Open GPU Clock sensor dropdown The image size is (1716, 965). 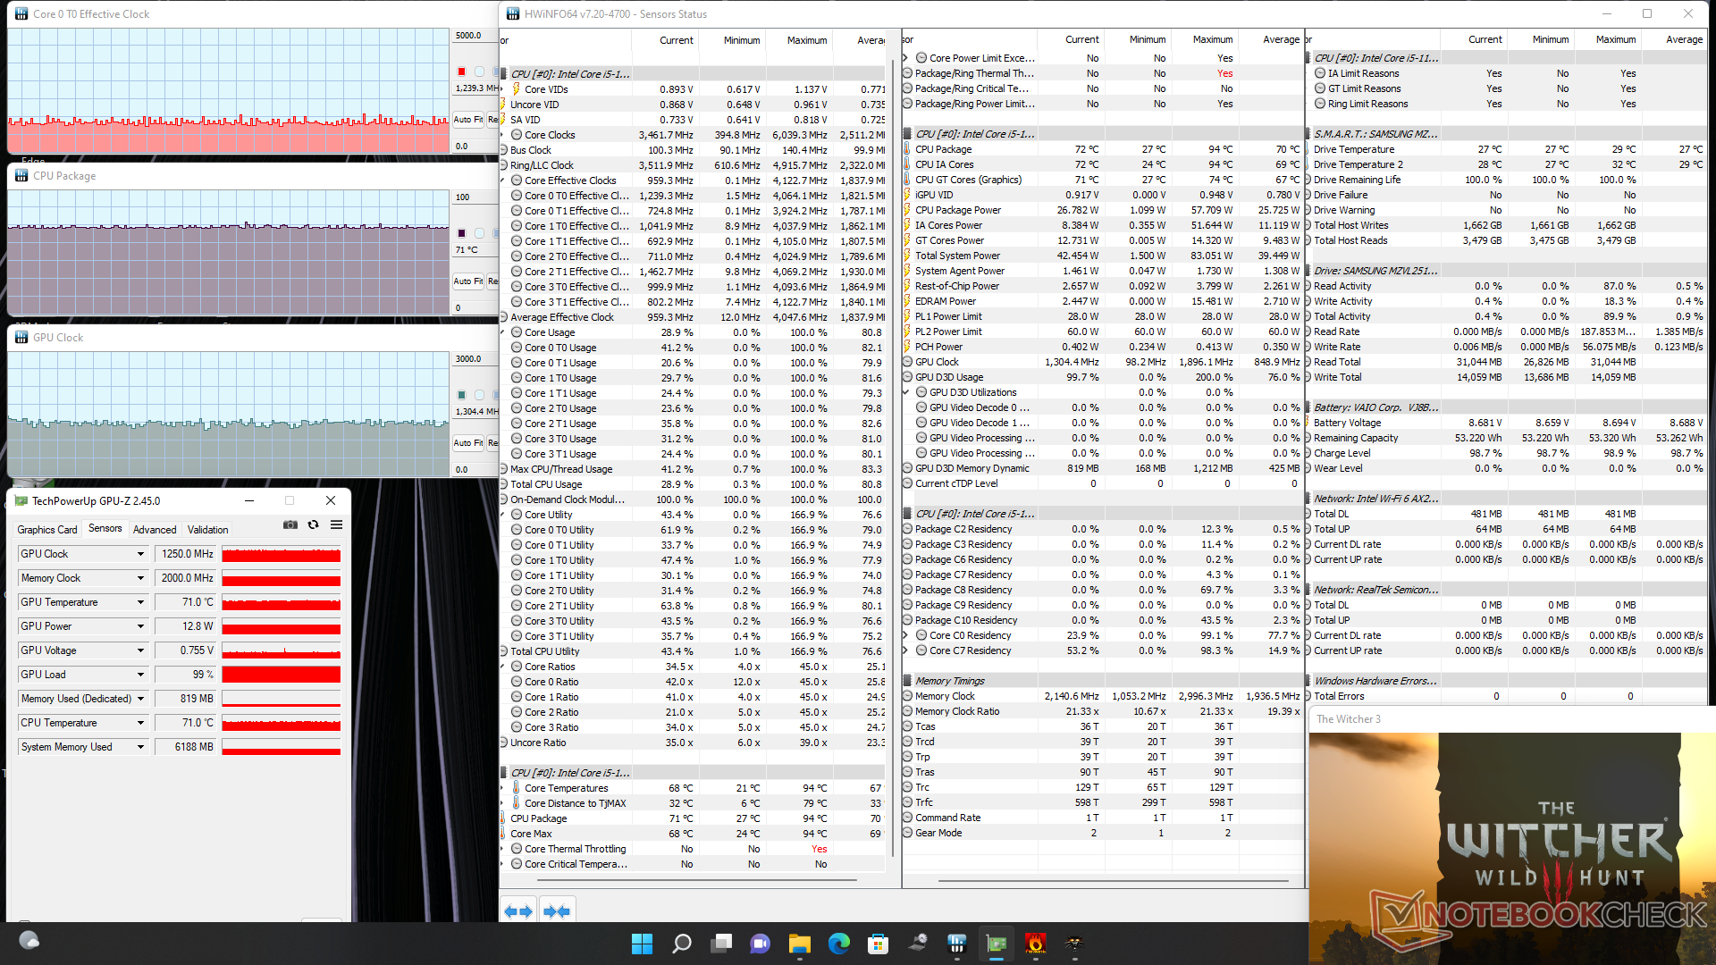pyautogui.click(x=140, y=554)
